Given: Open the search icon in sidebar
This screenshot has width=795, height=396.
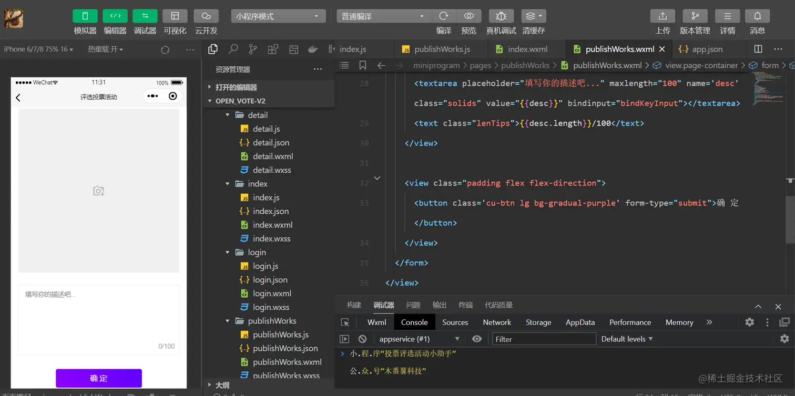Looking at the screenshot, I should click(233, 49).
